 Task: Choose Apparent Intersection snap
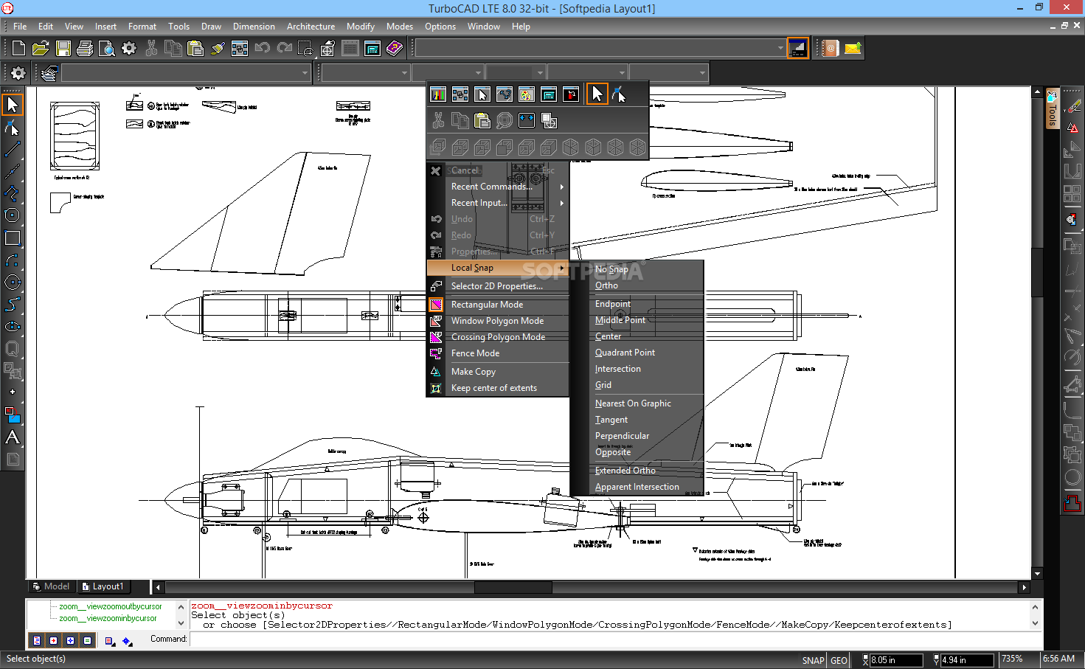point(637,487)
